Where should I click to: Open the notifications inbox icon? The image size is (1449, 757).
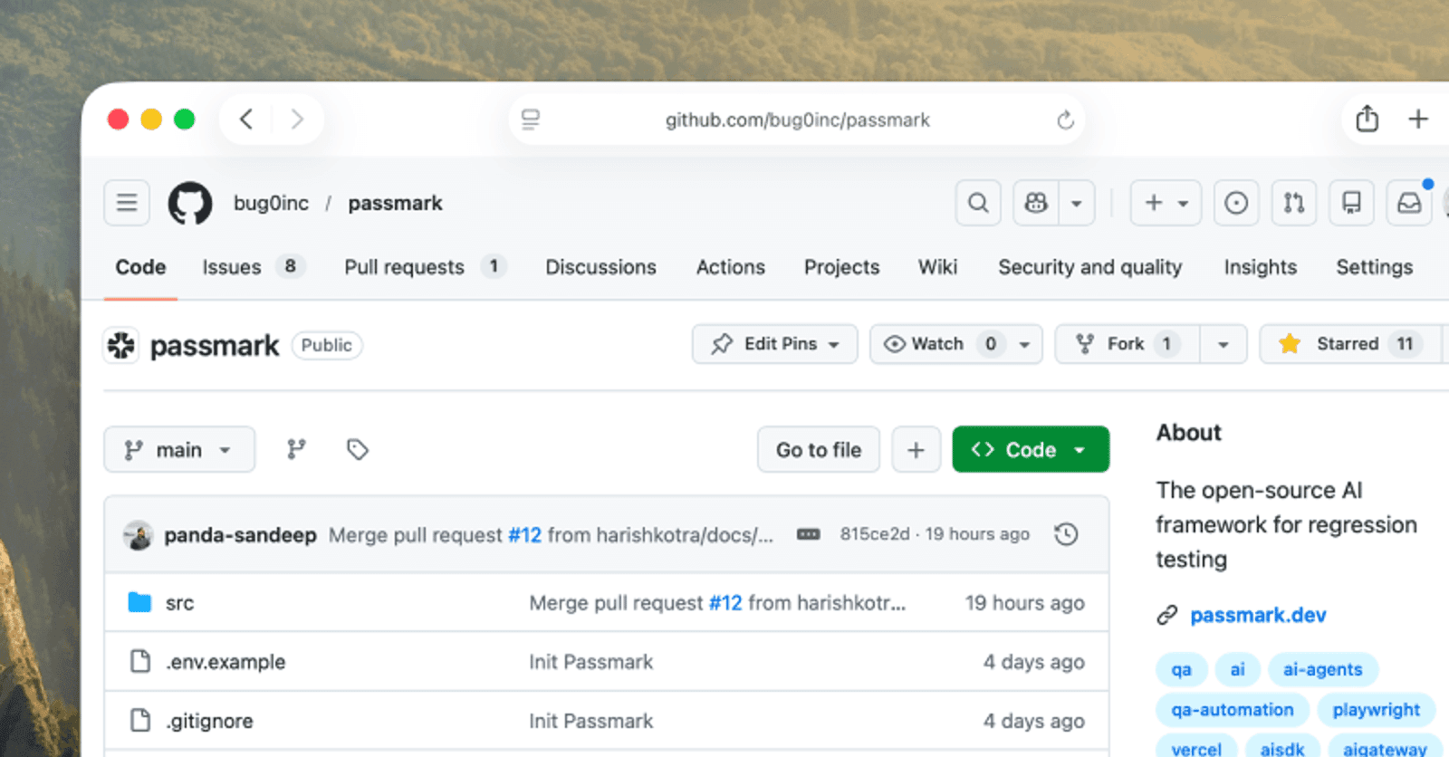click(1409, 203)
